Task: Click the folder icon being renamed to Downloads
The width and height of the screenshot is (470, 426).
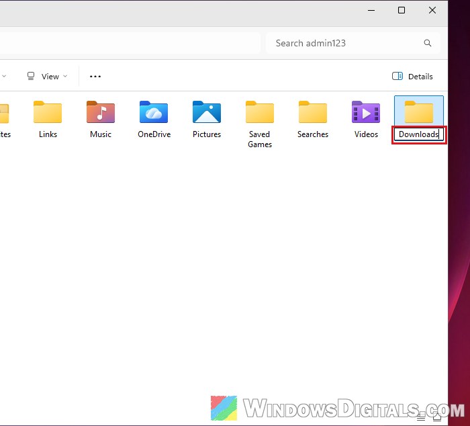Action: click(x=419, y=112)
